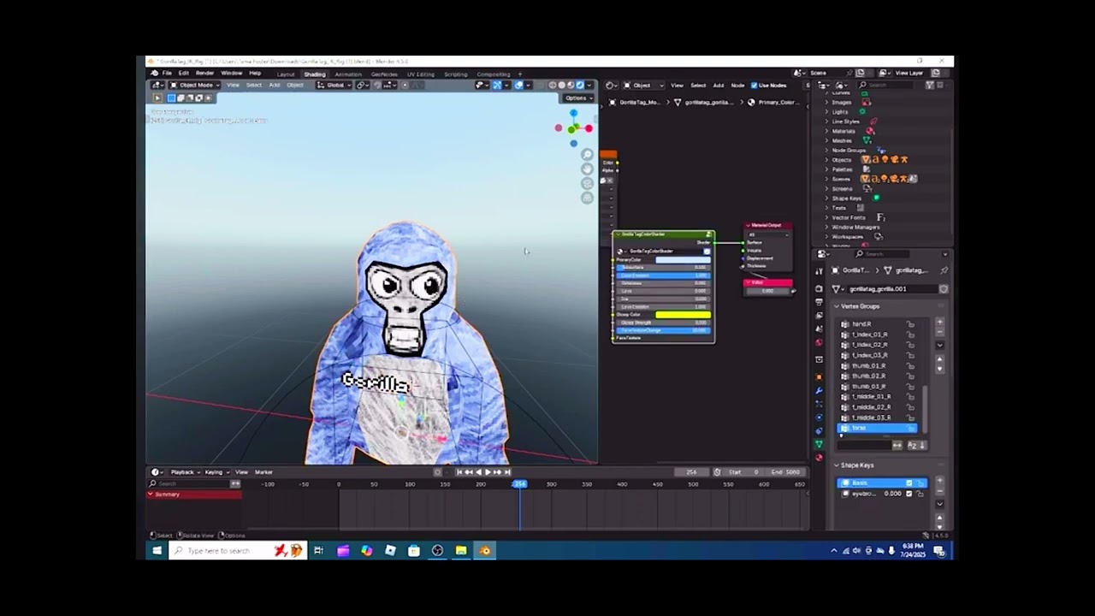
Task: Click the vertex group sort A-Z button
Action: coord(913,446)
